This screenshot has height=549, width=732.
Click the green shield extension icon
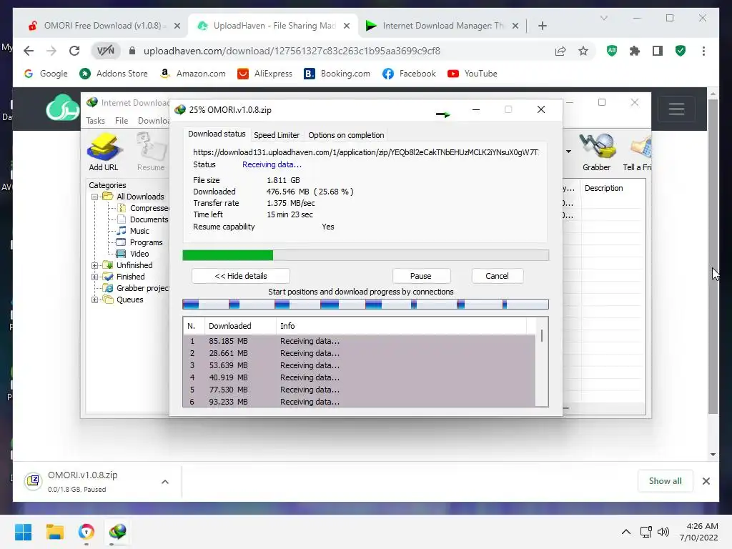point(681,51)
